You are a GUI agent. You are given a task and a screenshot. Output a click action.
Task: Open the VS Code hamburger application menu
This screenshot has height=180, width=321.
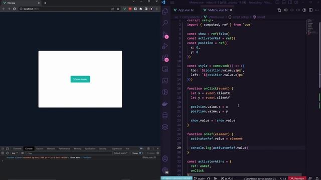tap(173, 2)
